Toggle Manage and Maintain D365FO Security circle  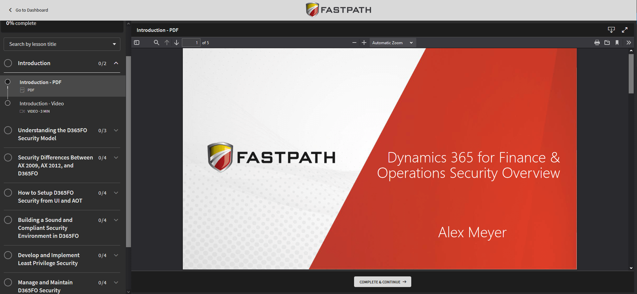(x=8, y=282)
